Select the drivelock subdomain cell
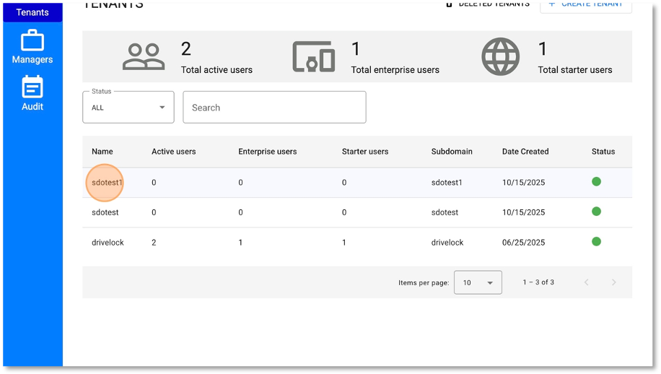This screenshot has height=374, width=661. pyautogui.click(x=447, y=243)
